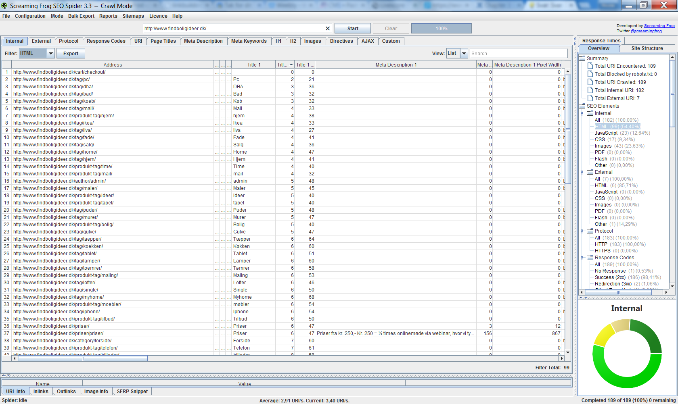Click the Total Internal URI document icon

590,90
